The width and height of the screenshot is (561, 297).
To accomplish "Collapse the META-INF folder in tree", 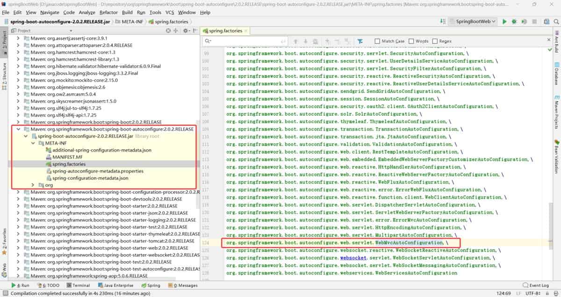I will coord(33,143).
